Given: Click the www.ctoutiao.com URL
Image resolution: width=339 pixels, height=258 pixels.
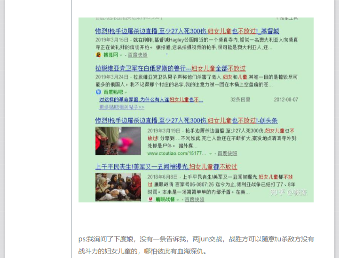Looking at the screenshot, I should coord(177,153).
